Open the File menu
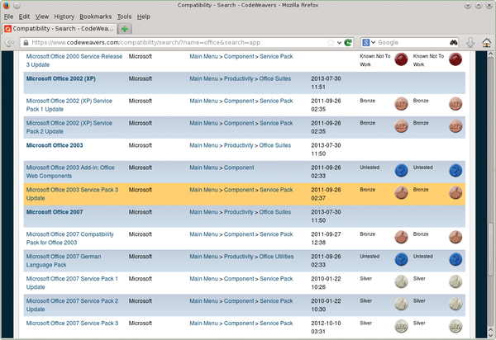 point(8,17)
